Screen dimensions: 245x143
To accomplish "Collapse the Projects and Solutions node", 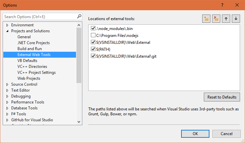I will pyautogui.click(x=7, y=31).
